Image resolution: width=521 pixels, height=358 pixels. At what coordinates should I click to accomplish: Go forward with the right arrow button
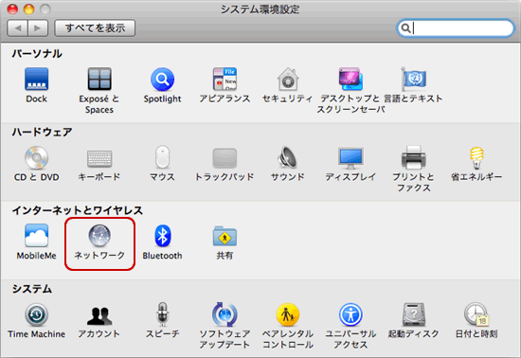click(38, 27)
